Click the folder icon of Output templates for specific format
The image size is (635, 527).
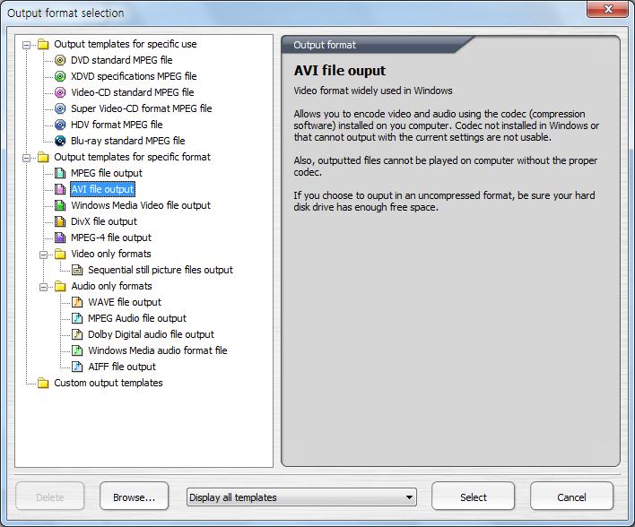(43, 157)
